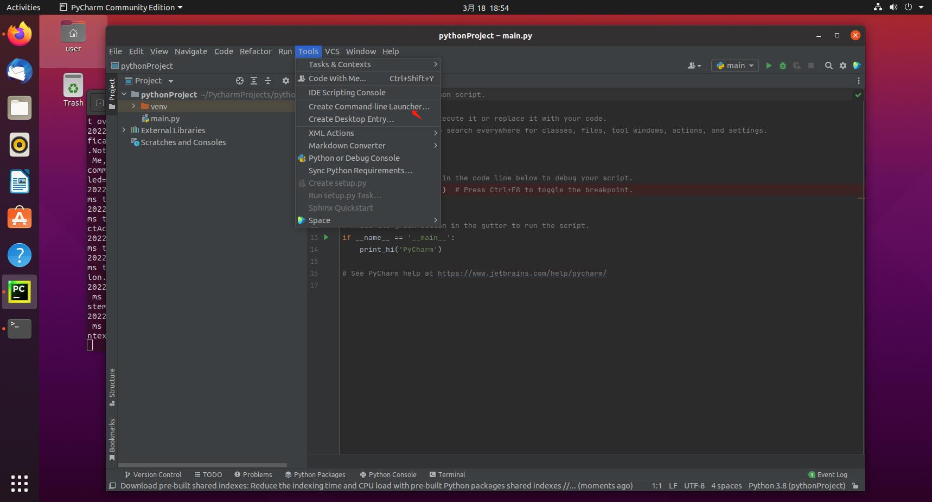Collapse the pythonProject root node
The width and height of the screenshot is (932, 502).
[x=124, y=94]
